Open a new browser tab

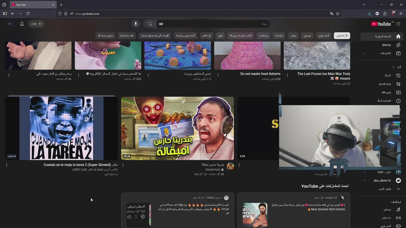61,5
